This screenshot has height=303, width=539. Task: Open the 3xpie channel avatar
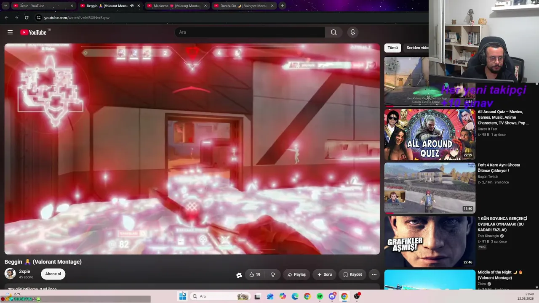(x=10, y=274)
